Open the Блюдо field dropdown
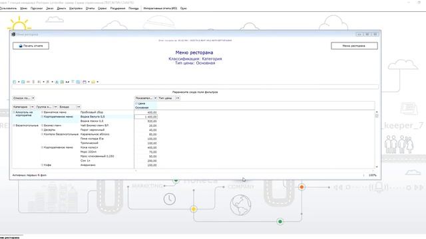Viewport: 426px width, 239px height. [x=79, y=107]
